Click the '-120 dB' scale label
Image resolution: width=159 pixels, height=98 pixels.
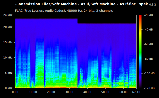point(149,88)
